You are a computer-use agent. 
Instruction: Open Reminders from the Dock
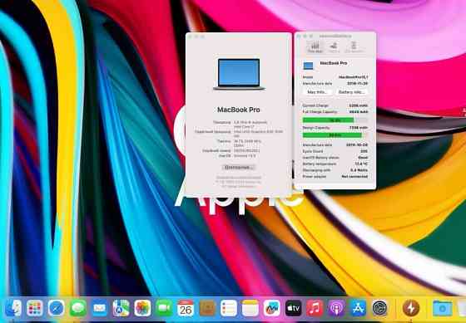229,308
